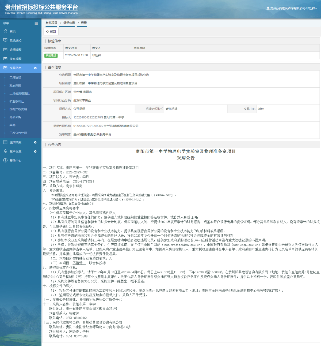Open 帮助中心 in the sidebar
Image resolution: width=321 pixels, height=346 pixels.
coord(16,161)
